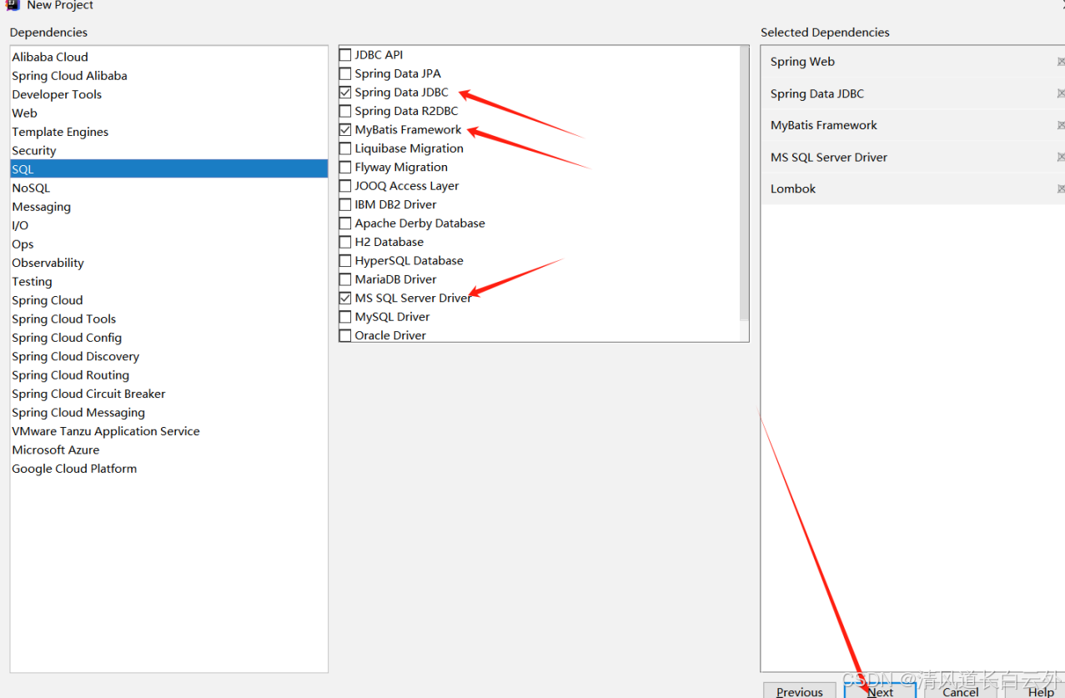The height and width of the screenshot is (698, 1065).
Task: Select the Spring Cloud category
Action: pos(169,300)
